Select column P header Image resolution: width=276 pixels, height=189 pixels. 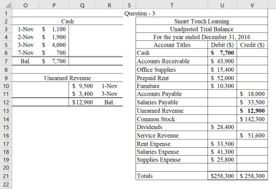pyautogui.click(x=54, y=5)
